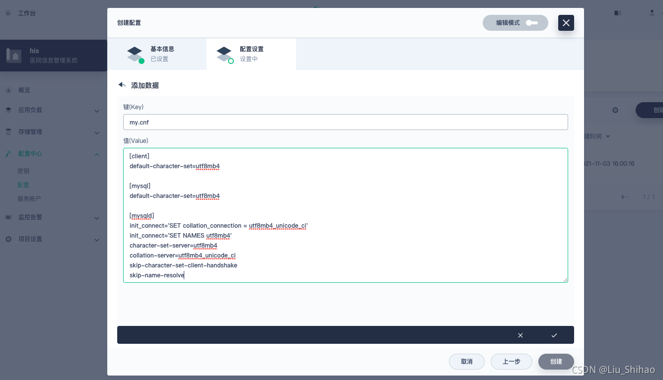Click the storage management database icon

8,132
